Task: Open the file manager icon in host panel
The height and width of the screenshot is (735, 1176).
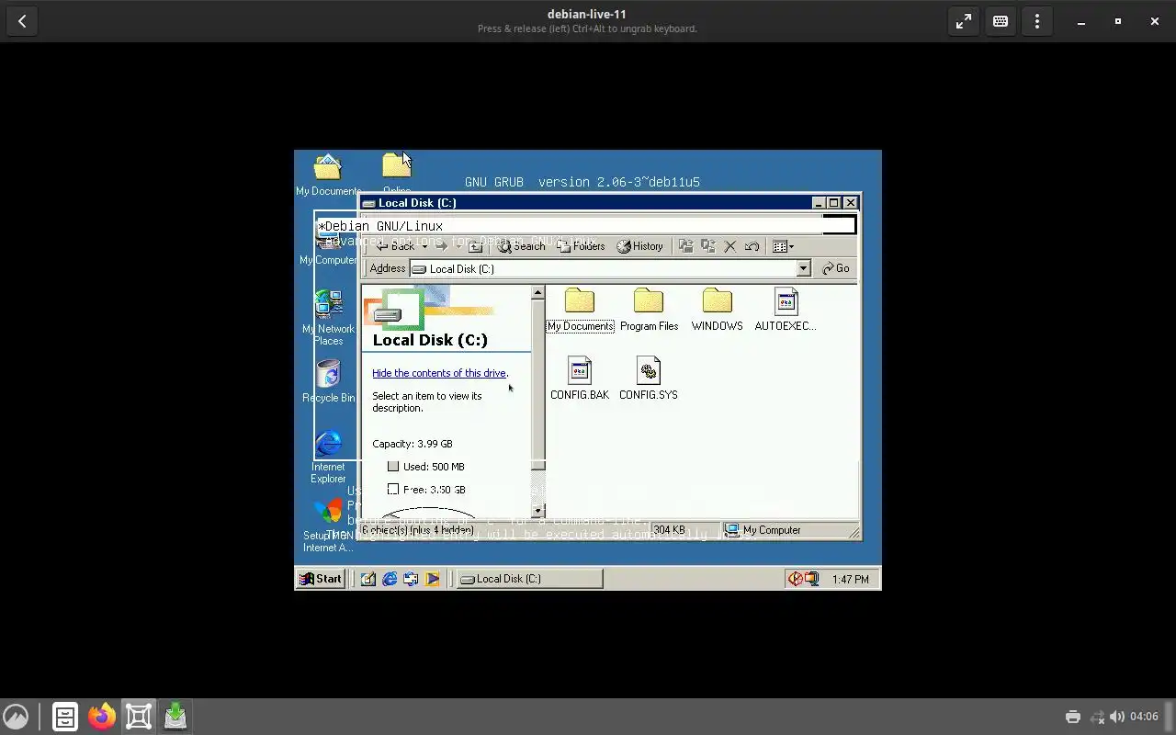Action: pos(65,717)
